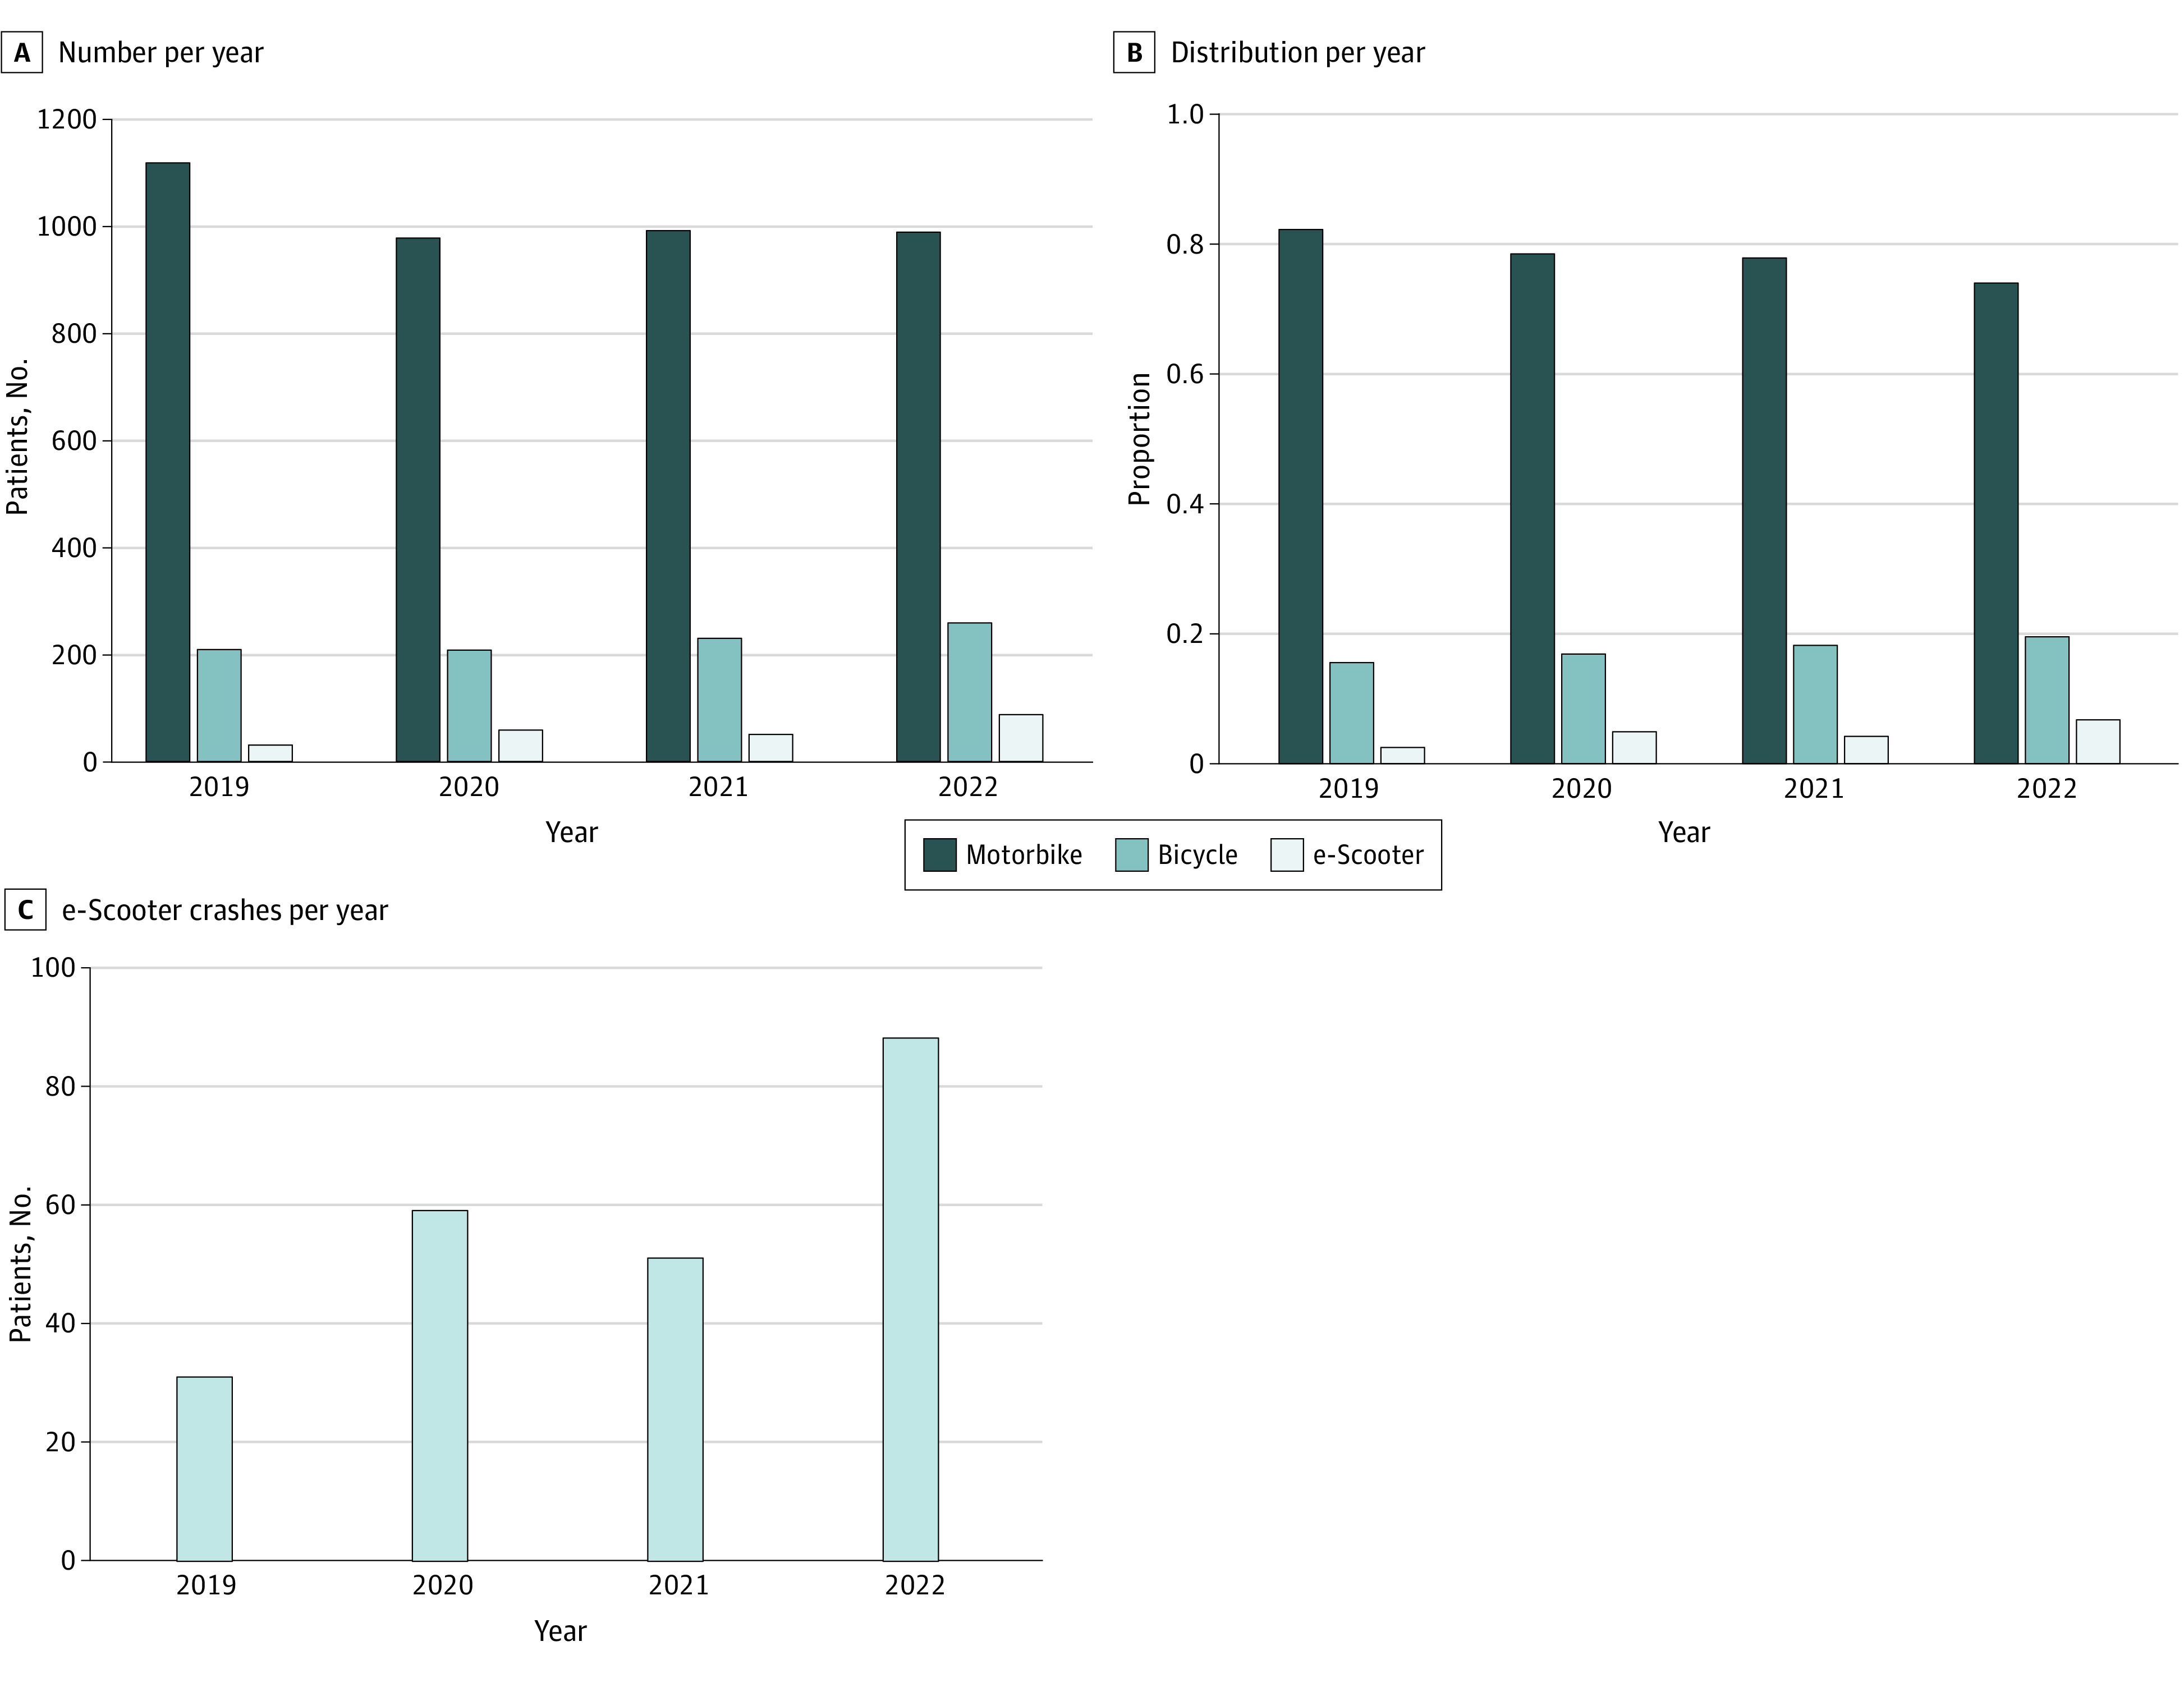The height and width of the screenshot is (1683, 2184).
Task: Click the Bicycle legend color swatch
Action: coord(1131,855)
